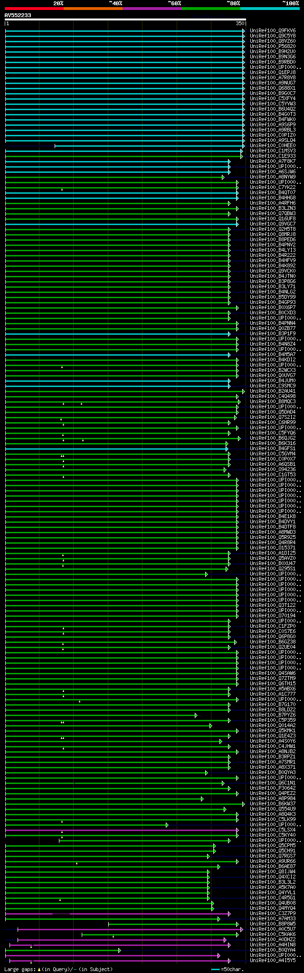Image resolution: width=304 pixels, height=973 pixels.
Task: Click the purple ~60% identity legend segment
Action: [x=152, y=9]
